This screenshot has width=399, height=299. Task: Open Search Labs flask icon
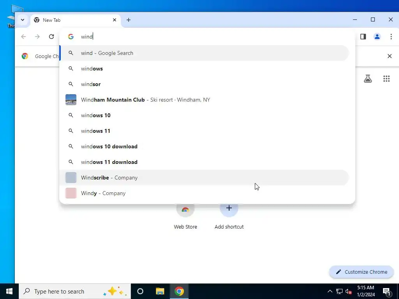[368, 79]
